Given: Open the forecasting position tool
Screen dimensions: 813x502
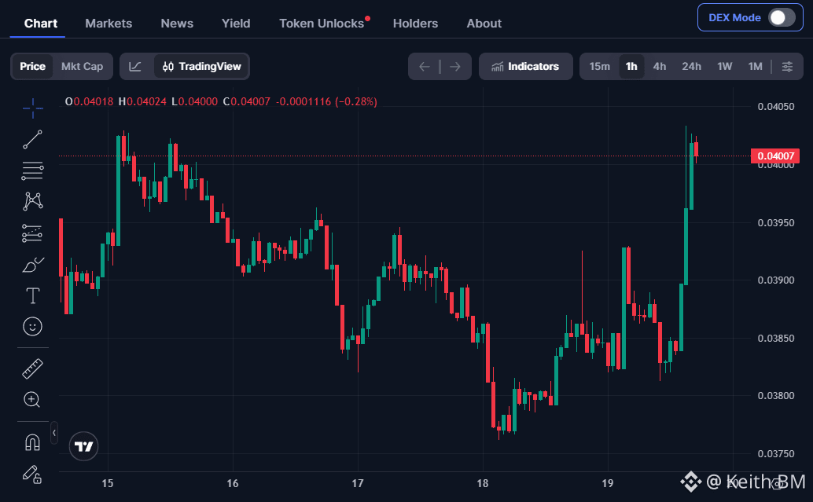Looking at the screenshot, I should coord(32,233).
